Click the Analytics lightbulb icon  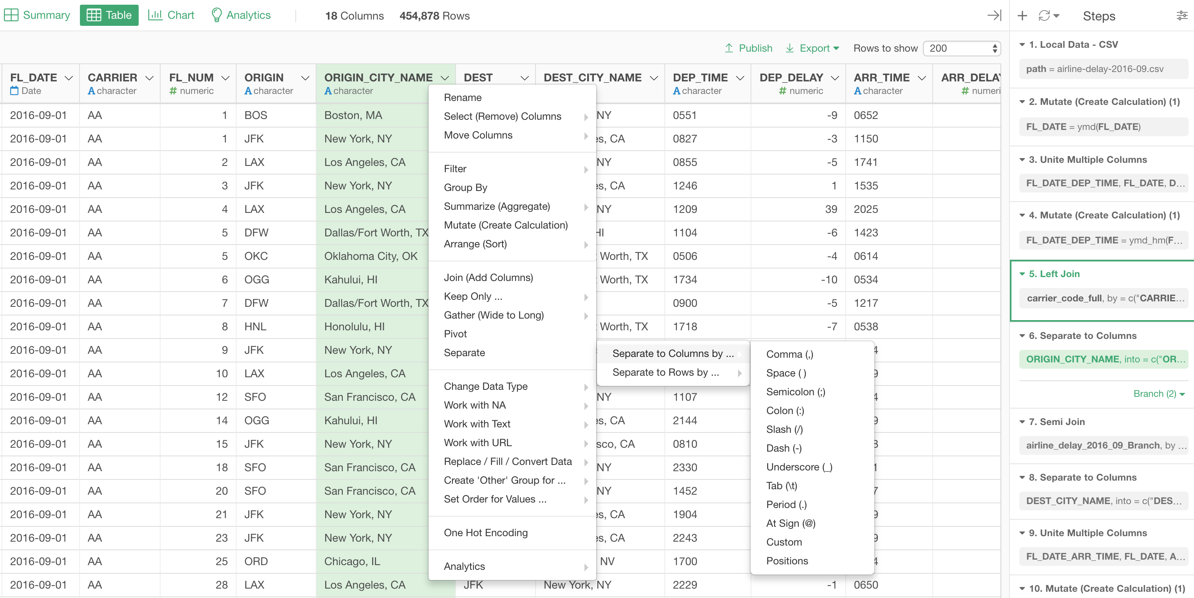217,15
